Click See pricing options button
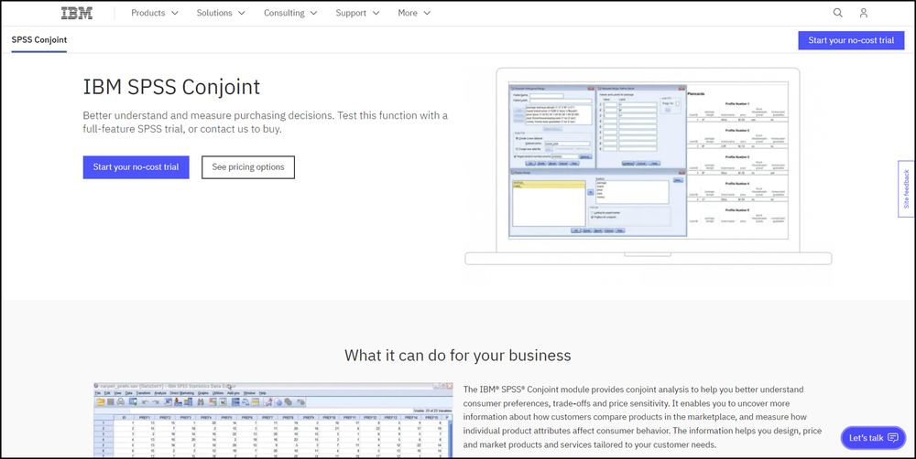Image resolution: width=916 pixels, height=459 pixels. point(248,166)
